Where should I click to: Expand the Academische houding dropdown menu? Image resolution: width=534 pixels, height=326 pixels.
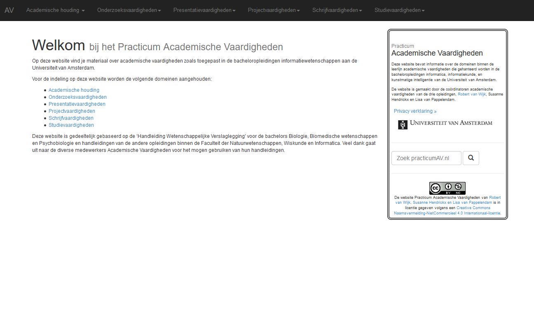click(55, 10)
